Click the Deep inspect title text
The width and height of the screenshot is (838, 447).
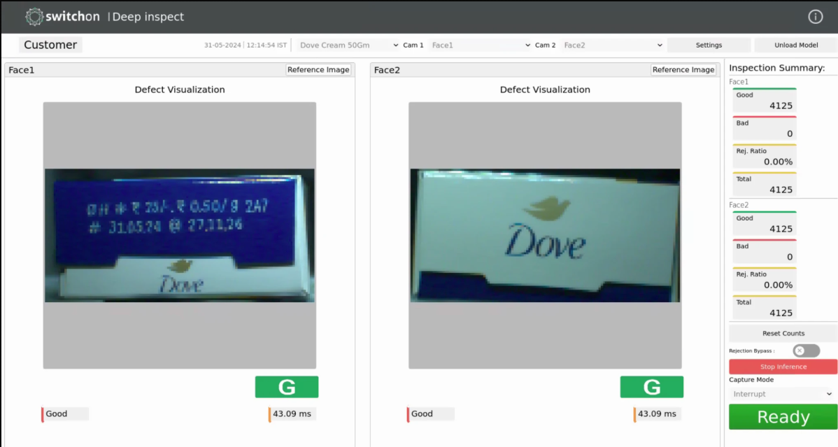click(x=148, y=17)
